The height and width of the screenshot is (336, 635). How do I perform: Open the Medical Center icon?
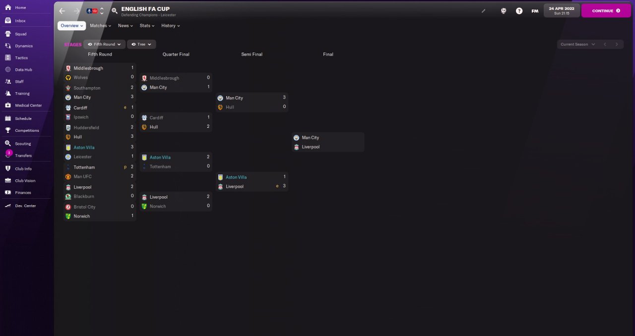click(8, 105)
